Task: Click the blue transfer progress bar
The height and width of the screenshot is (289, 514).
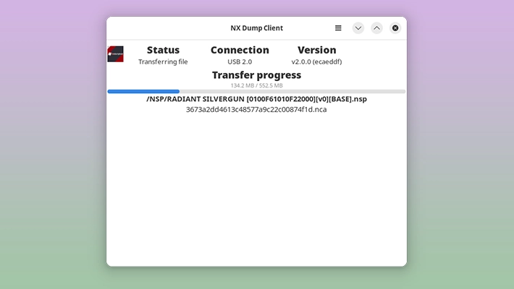Action: 256,92
